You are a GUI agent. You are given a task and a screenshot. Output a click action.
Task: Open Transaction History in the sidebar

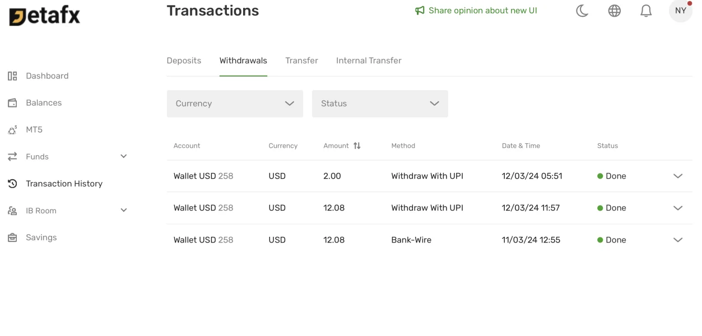(x=64, y=184)
